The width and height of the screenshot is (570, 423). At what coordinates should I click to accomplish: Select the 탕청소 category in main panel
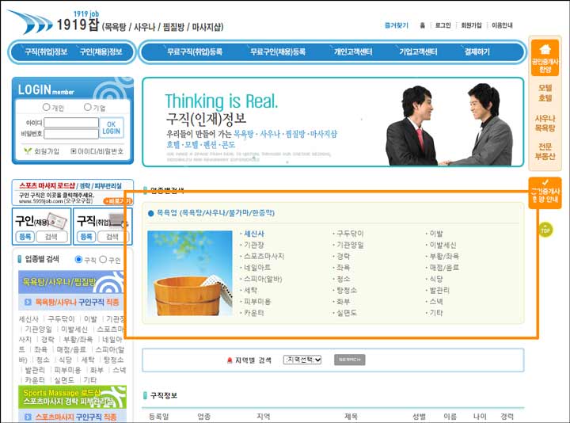coord(347,290)
